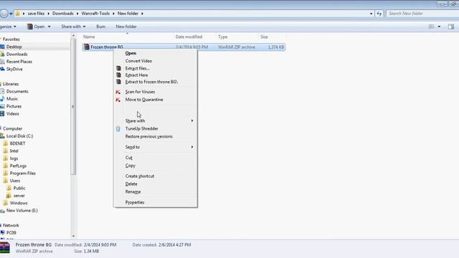Choose Convert Video from context menu

(138, 61)
